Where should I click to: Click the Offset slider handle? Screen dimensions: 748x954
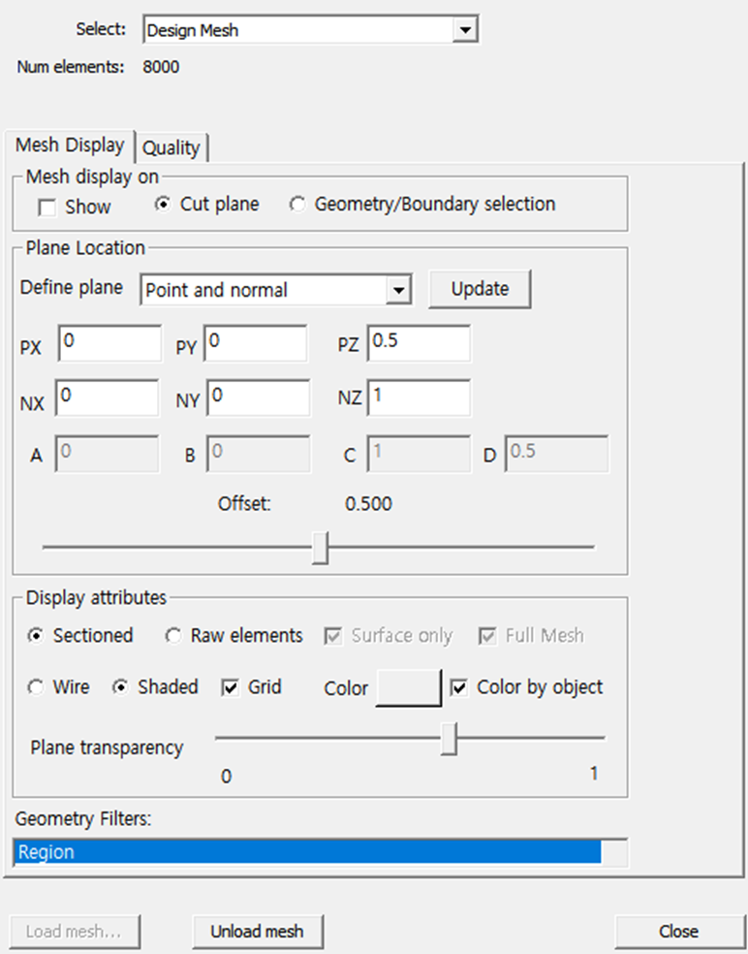321,547
